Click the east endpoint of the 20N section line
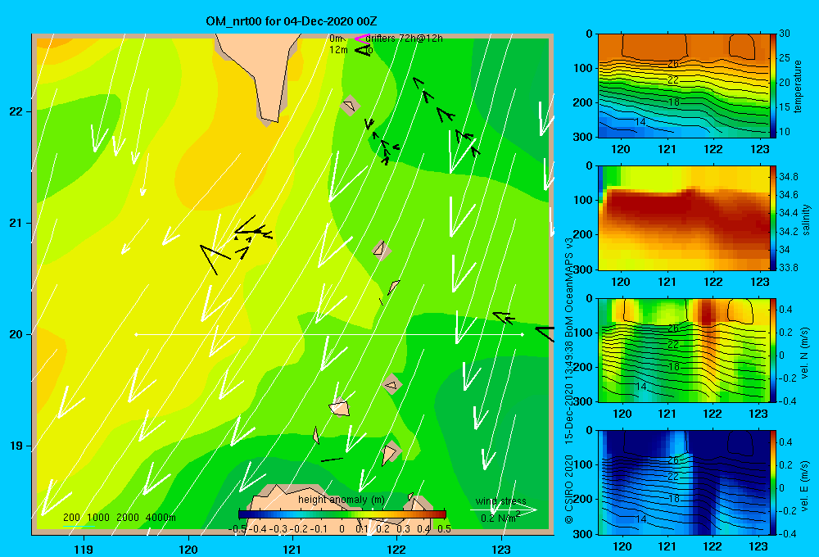Screen dimensions: 819x557 click(x=523, y=334)
